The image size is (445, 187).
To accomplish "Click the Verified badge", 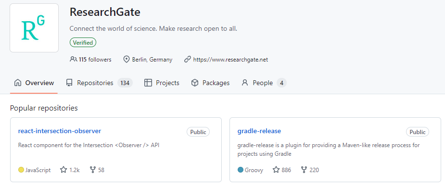I will (x=83, y=43).
